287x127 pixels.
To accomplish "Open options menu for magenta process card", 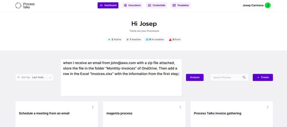I will click(x=180, y=107).
